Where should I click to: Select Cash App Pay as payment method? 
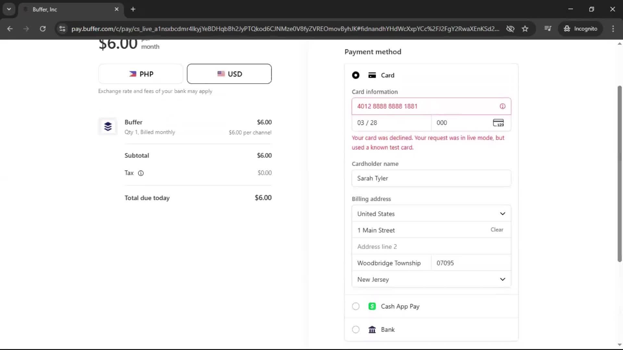pyautogui.click(x=356, y=306)
